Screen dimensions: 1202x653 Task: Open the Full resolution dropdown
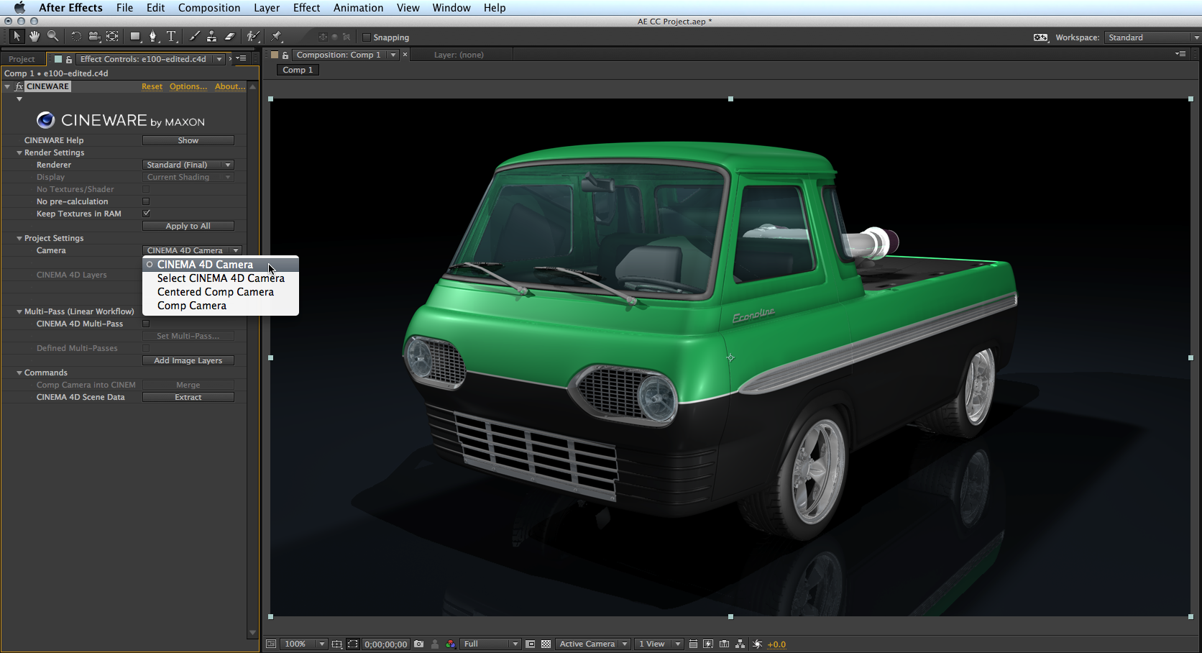[x=490, y=644]
